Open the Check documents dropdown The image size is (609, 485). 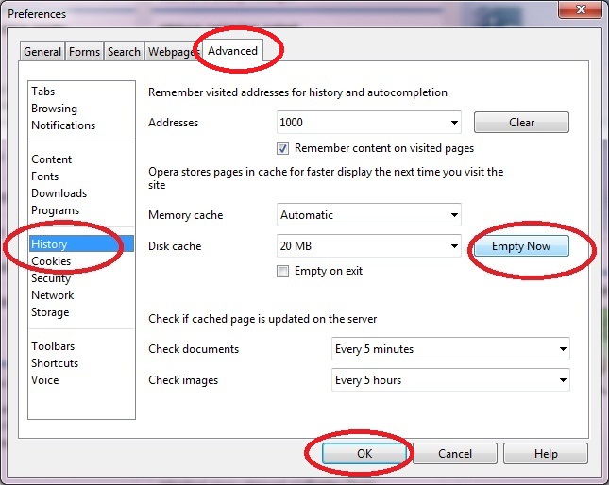pyautogui.click(x=450, y=349)
